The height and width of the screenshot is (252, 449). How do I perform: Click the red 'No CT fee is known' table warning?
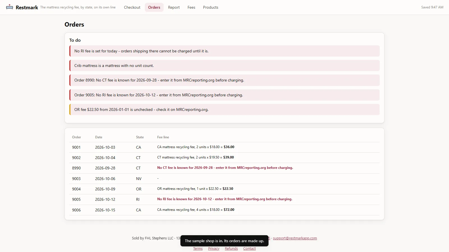[x=225, y=168]
